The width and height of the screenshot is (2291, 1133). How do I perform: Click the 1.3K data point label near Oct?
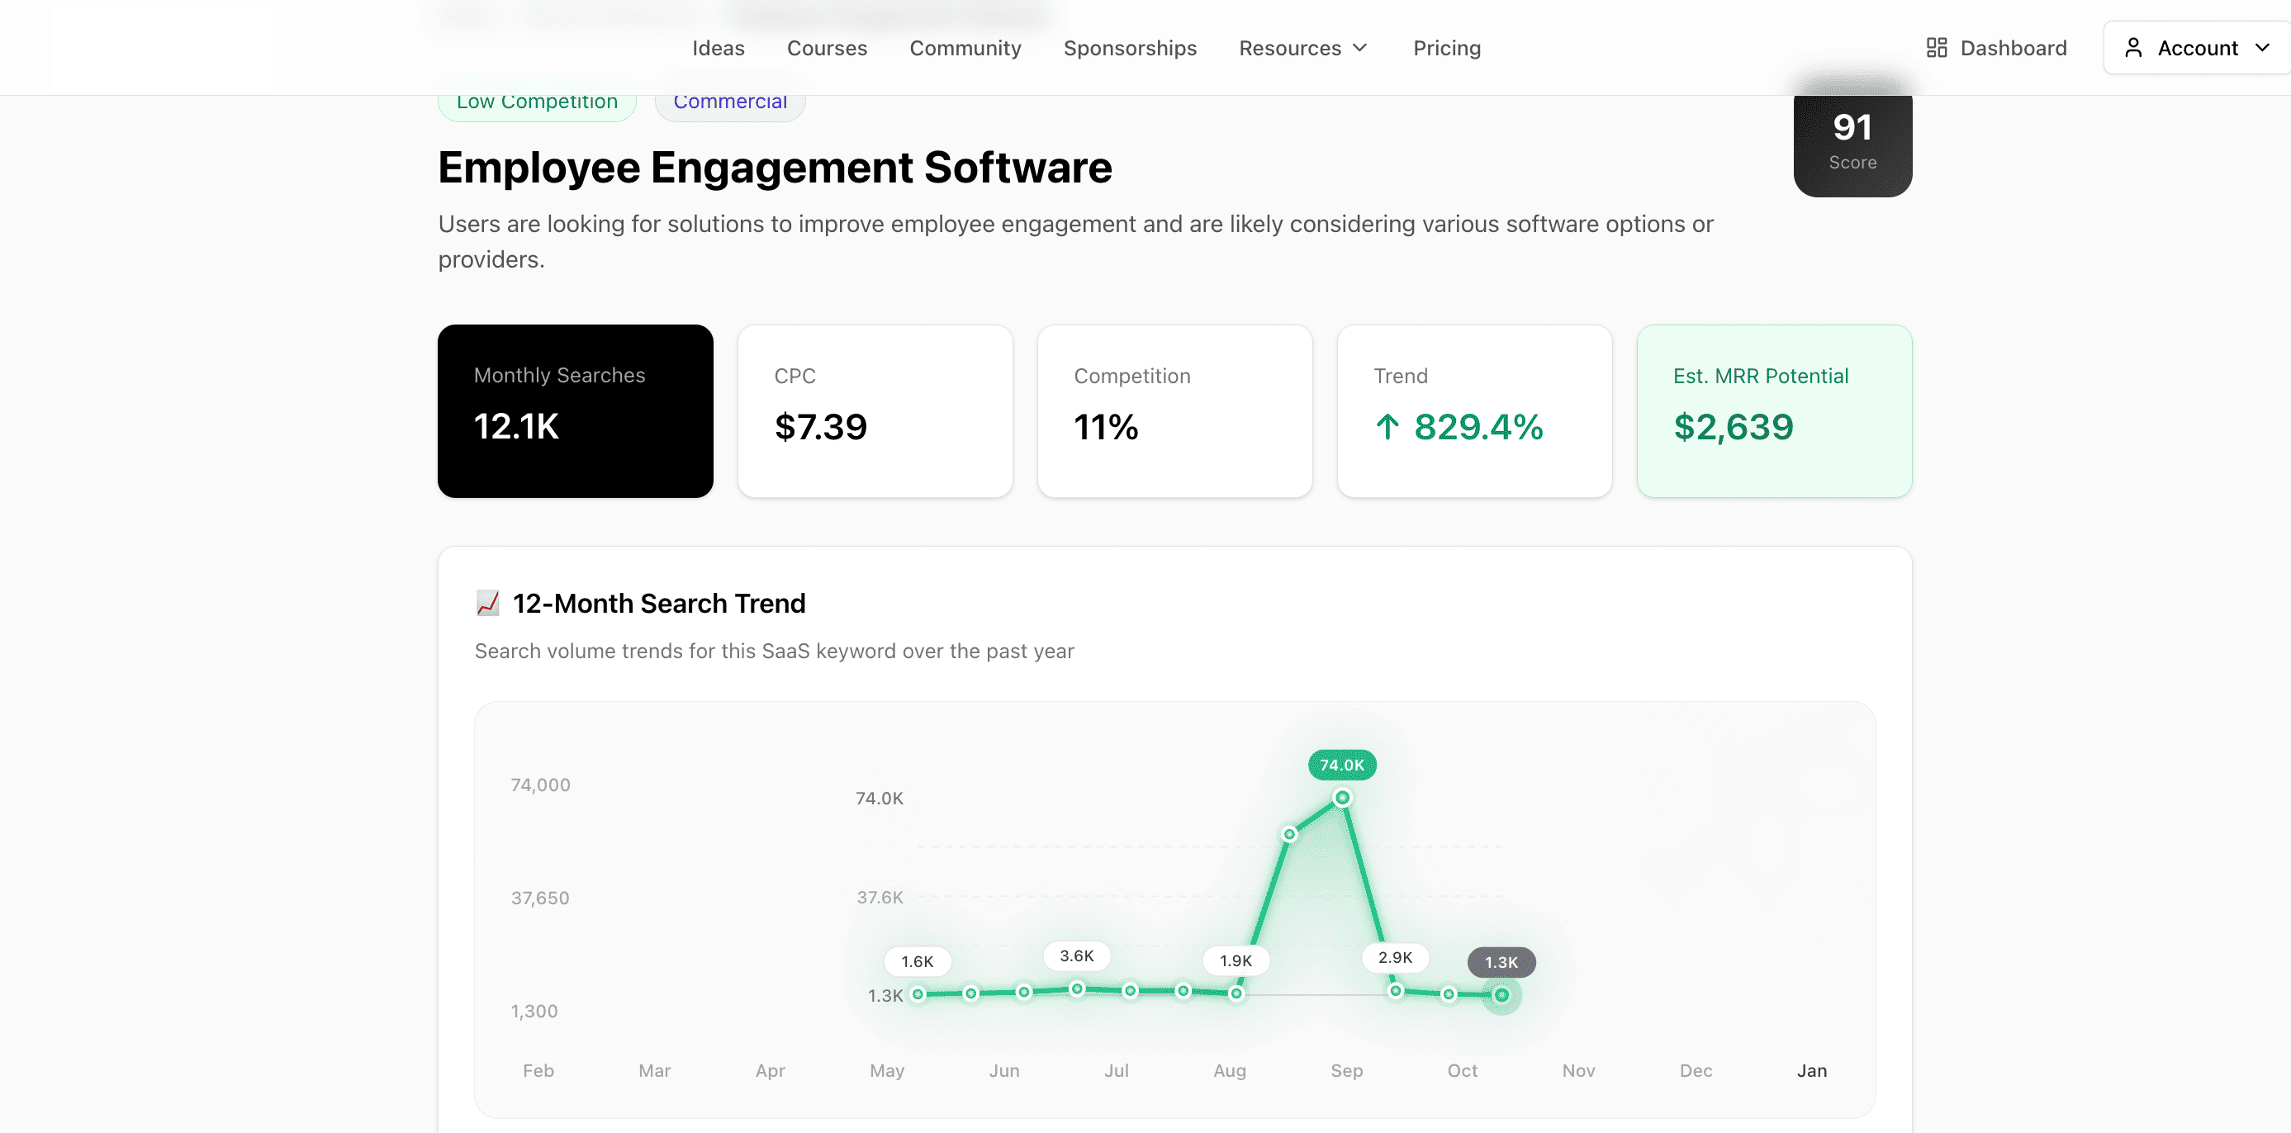tap(1501, 962)
